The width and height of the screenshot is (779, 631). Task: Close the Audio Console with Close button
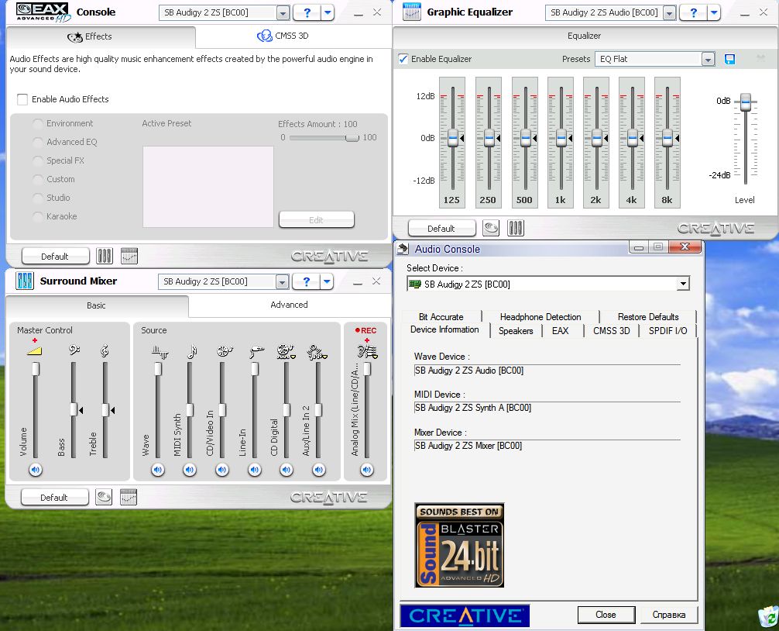pyautogui.click(x=606, y=615)
